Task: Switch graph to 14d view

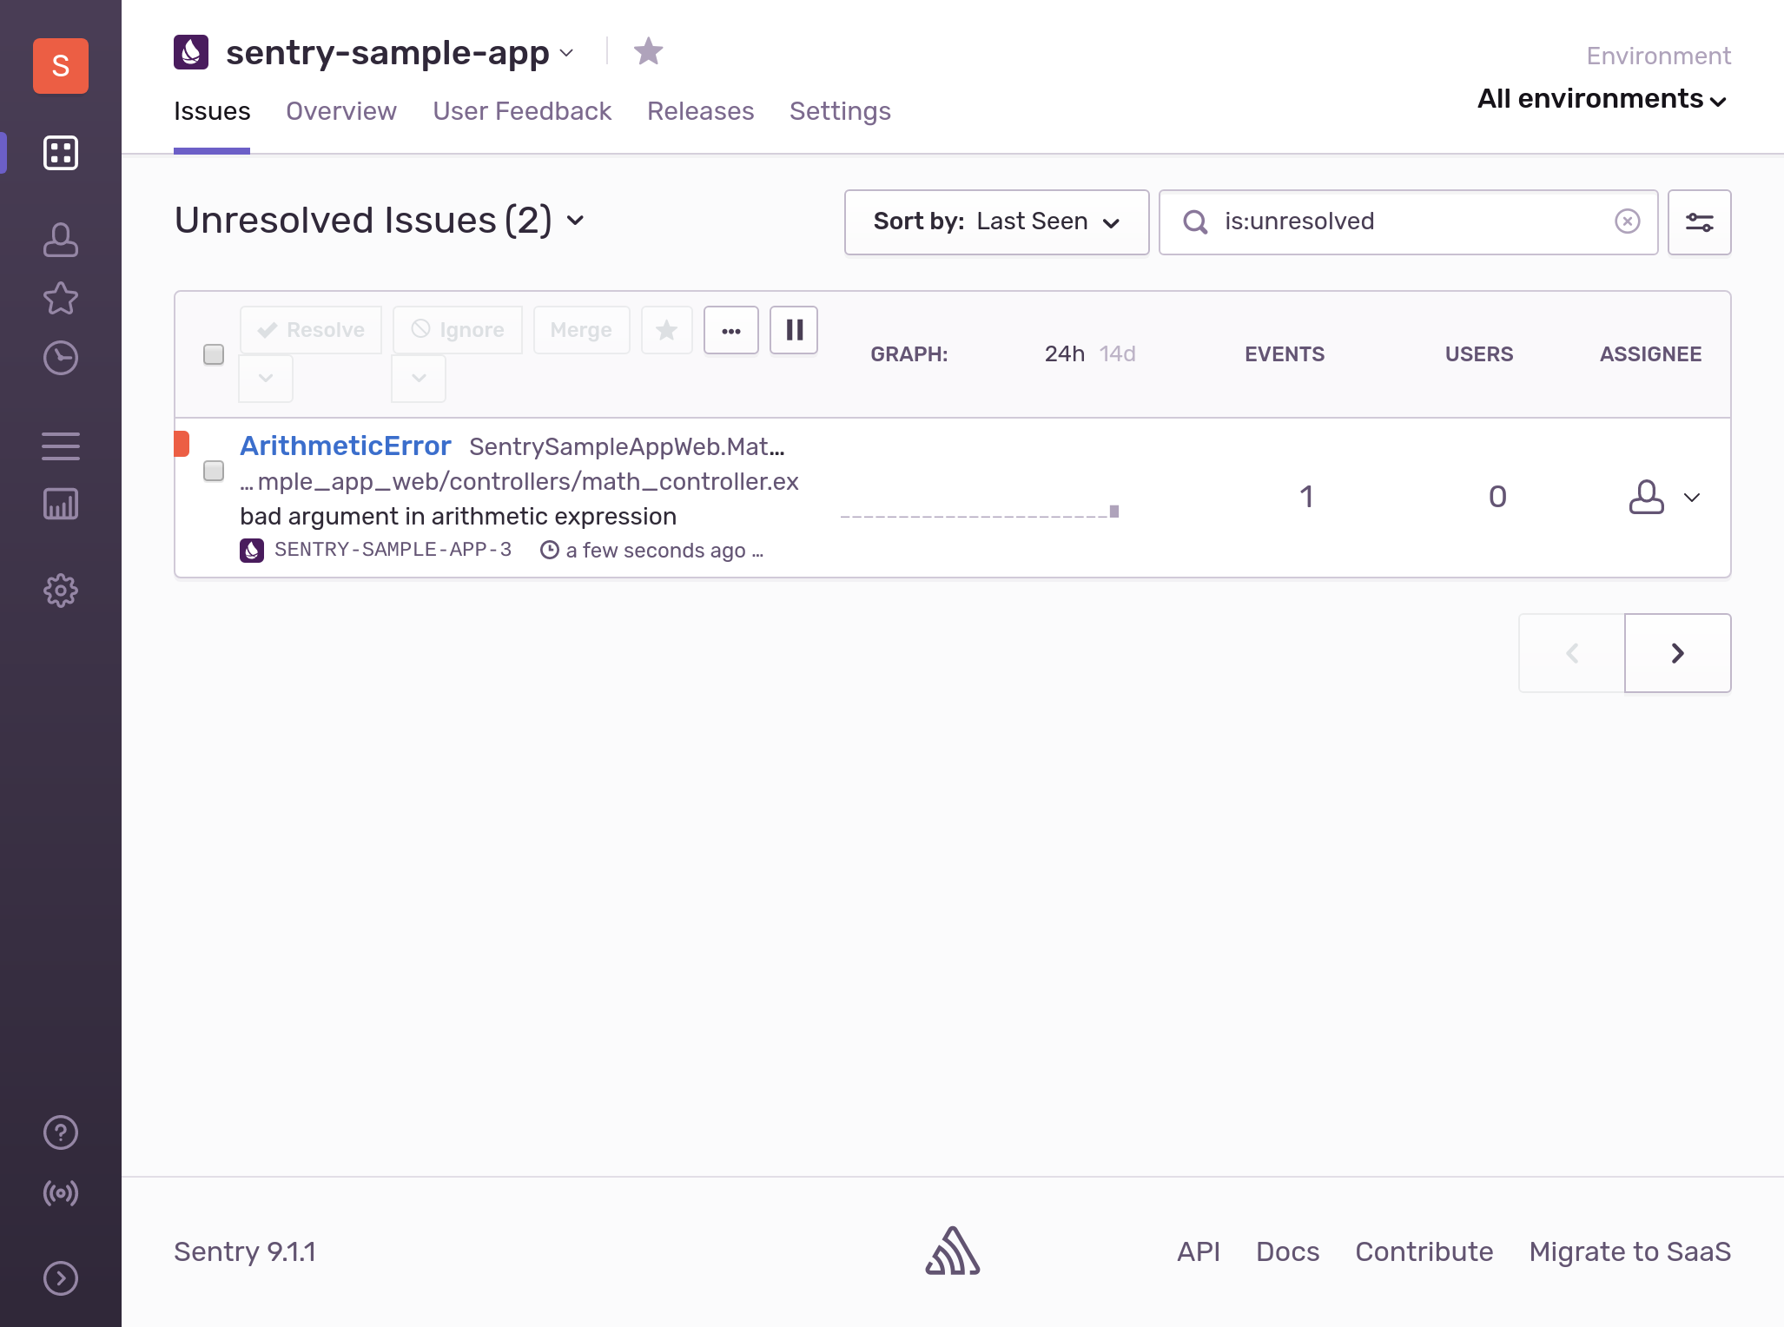Action: (1118, 354)
